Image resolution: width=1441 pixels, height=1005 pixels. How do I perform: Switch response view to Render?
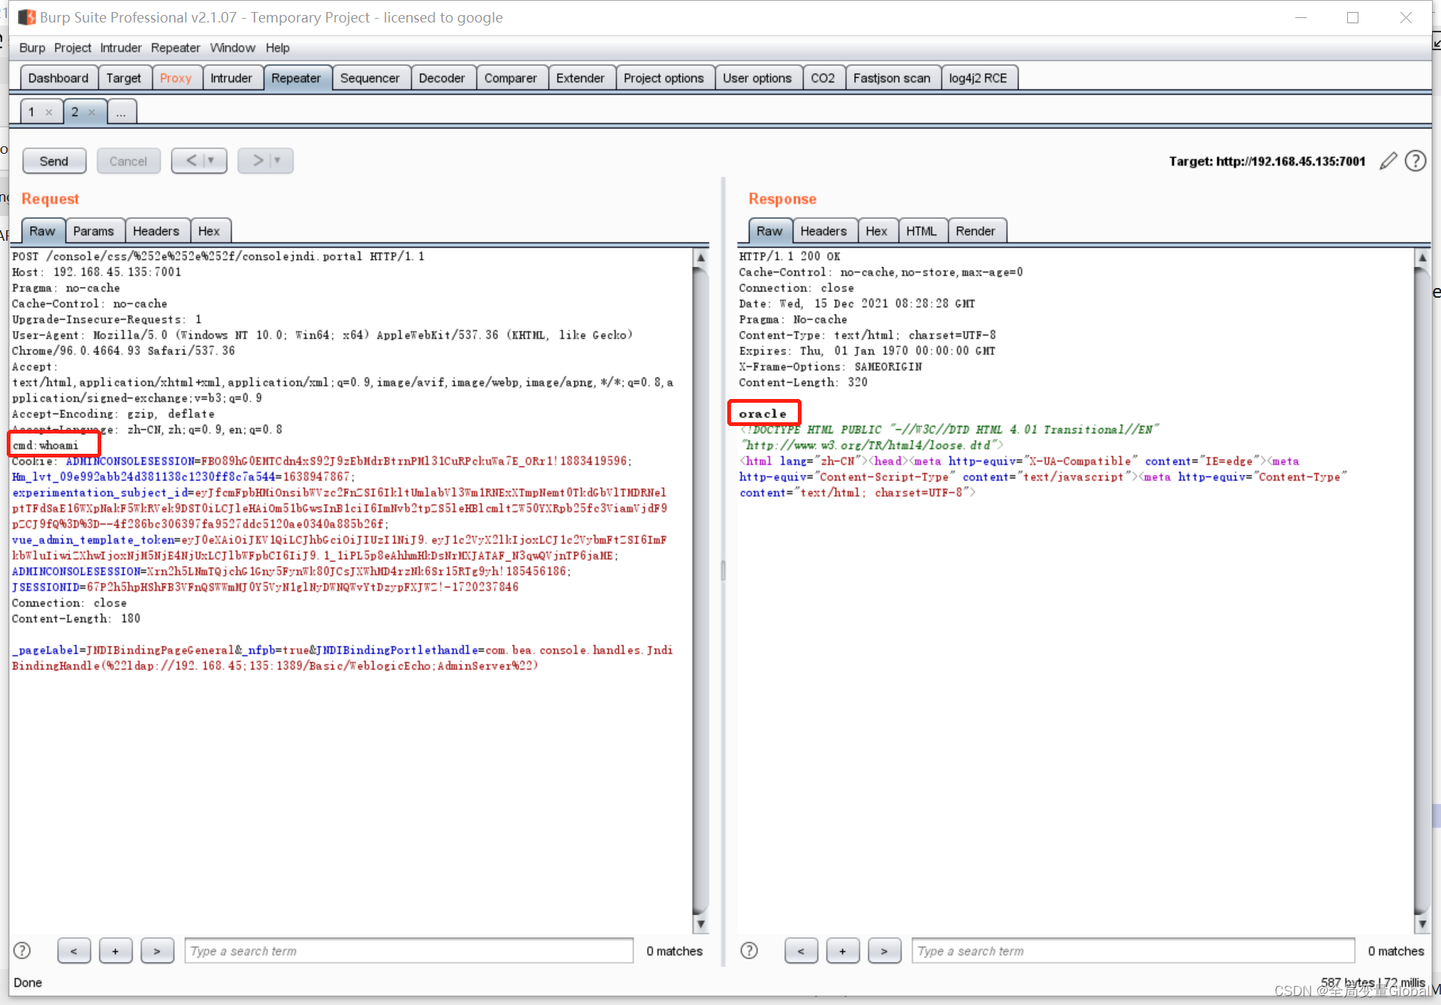coord(976,231)
